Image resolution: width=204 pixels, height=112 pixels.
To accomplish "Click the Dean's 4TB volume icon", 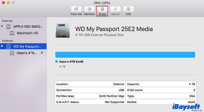I will pos(12,53).
